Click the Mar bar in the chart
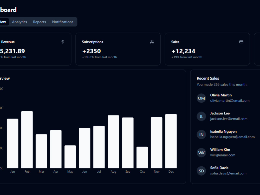This screenshot has width=260, height=195. coord(41,151)
